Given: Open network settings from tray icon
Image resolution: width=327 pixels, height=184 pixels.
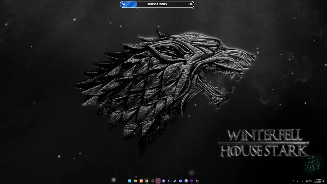Looking at the screenshot, I should 307,181.
